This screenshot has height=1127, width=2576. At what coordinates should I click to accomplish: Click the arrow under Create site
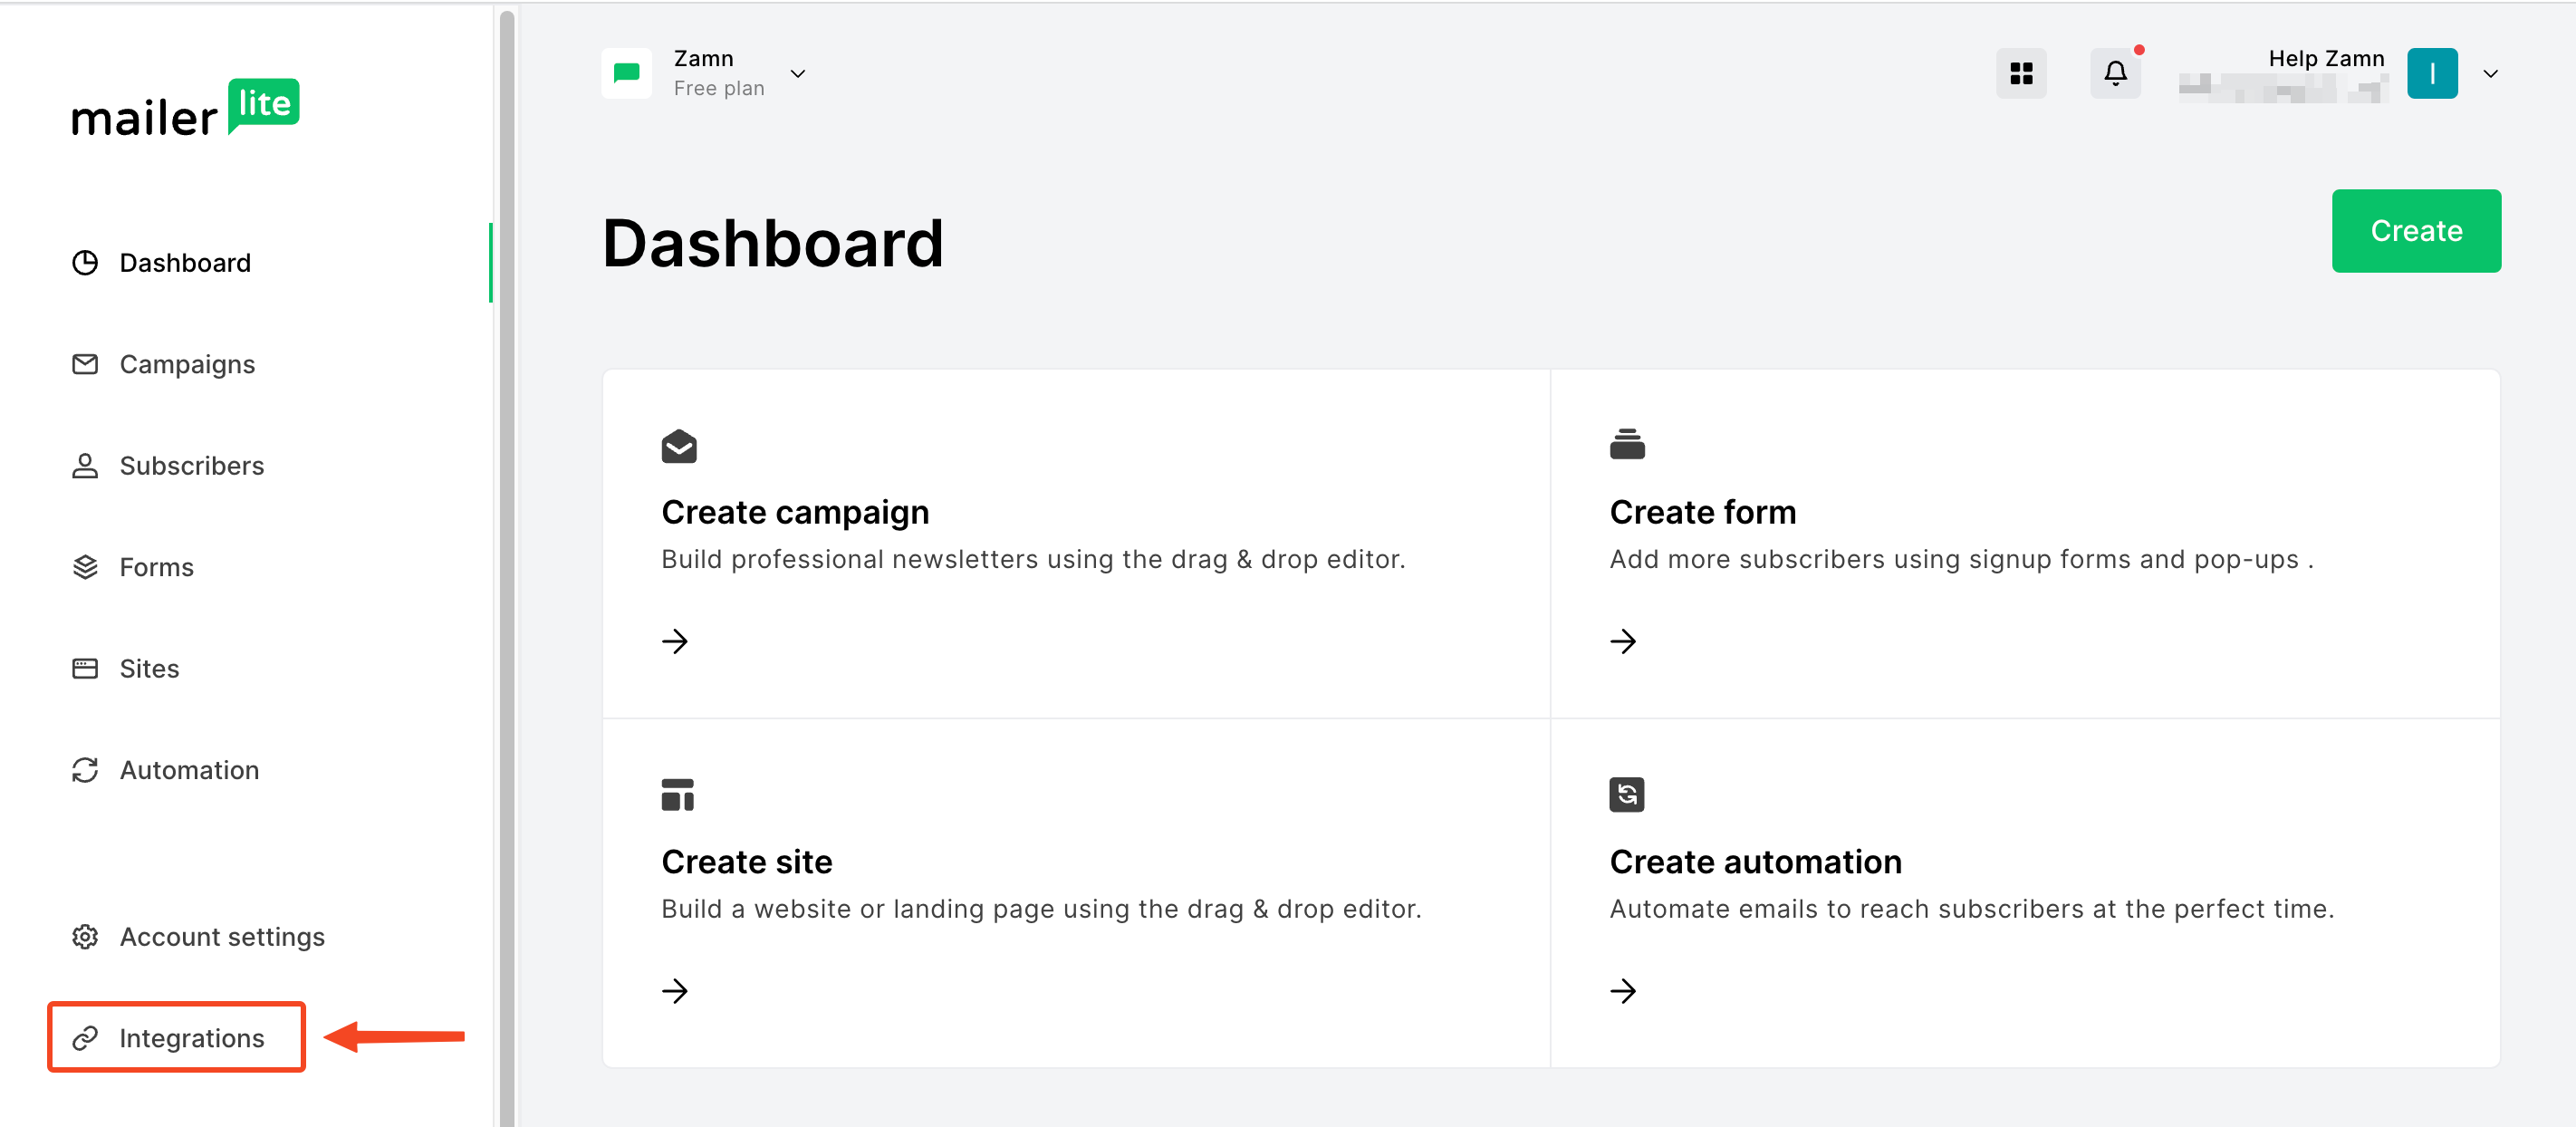click(675, 991)
